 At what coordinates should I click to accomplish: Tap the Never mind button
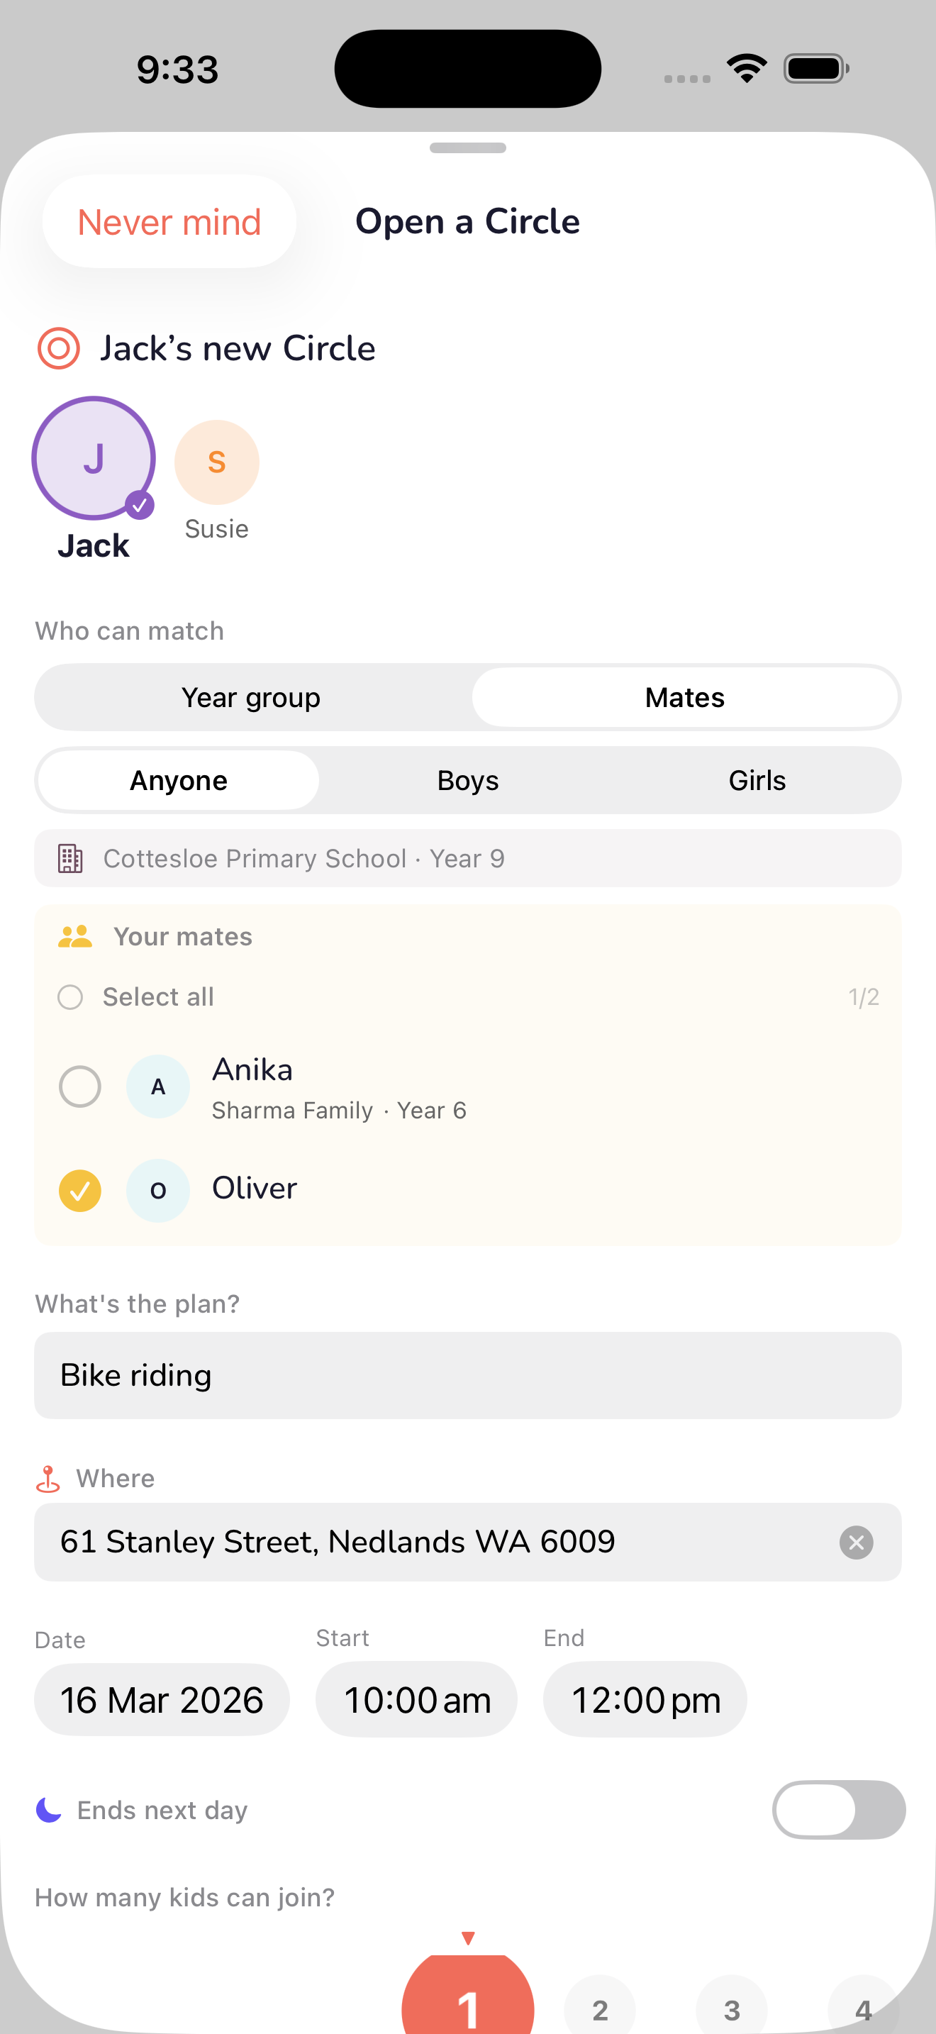tap(169, 222)
